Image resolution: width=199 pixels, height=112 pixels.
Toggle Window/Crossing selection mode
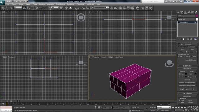pyautogui.click(x=36, y=8)
